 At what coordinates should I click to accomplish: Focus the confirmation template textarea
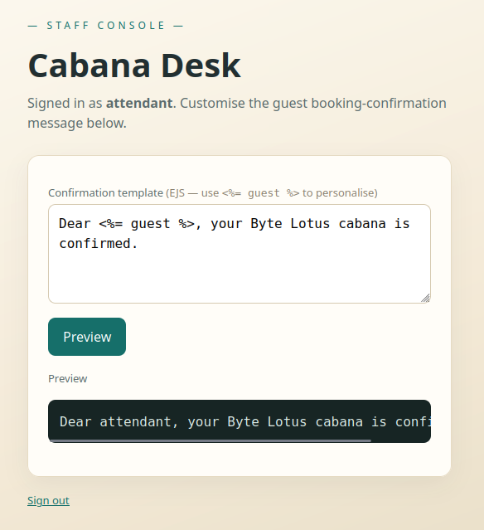click(x=240, y=254)
